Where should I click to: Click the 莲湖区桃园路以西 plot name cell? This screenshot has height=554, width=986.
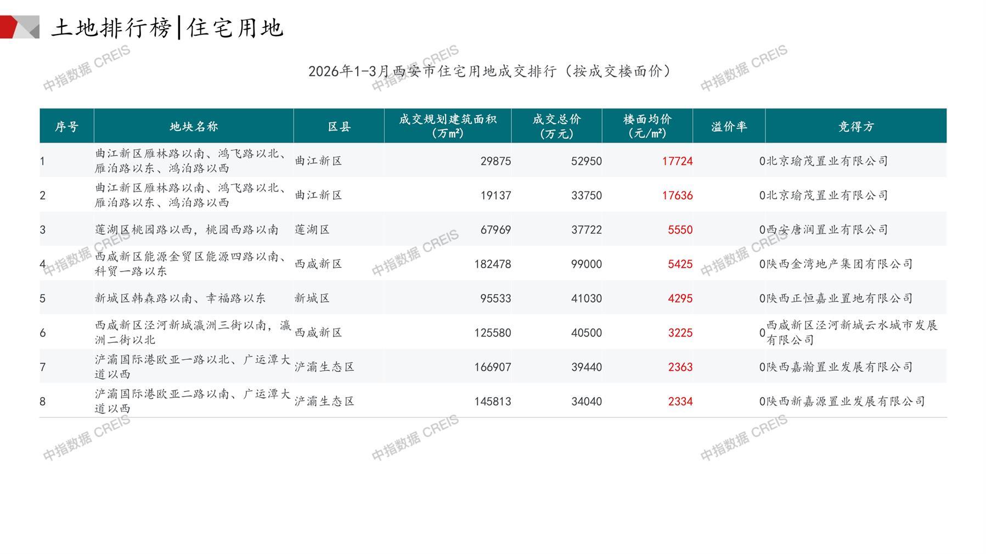pos(187,230)
